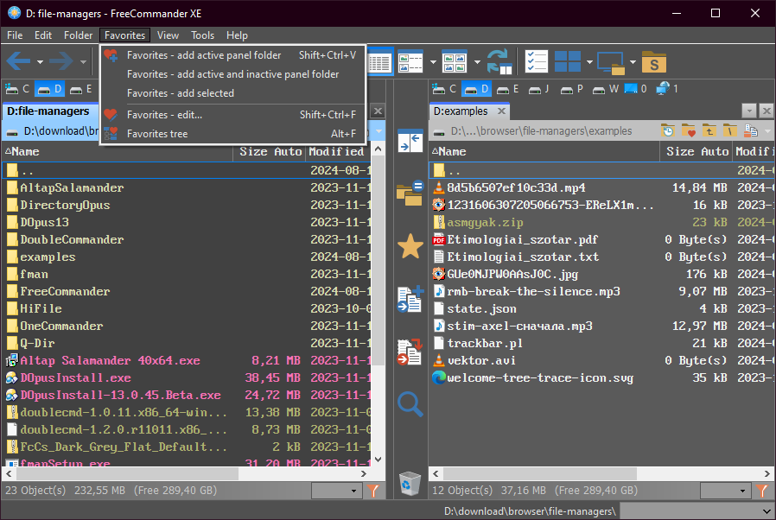
Task: Click the star Favorites icon in middle bar
Action: pyautogui.click(x=410, y=247)
